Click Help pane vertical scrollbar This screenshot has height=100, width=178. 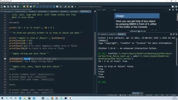(177, 17)
